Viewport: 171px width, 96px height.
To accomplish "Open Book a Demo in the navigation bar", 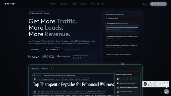I will pos(101,4).
